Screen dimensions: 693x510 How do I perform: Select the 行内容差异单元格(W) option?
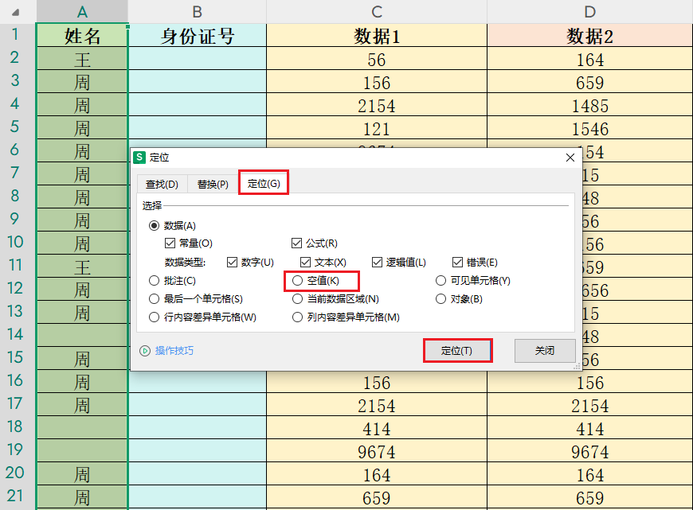click(x=155, y=317)
